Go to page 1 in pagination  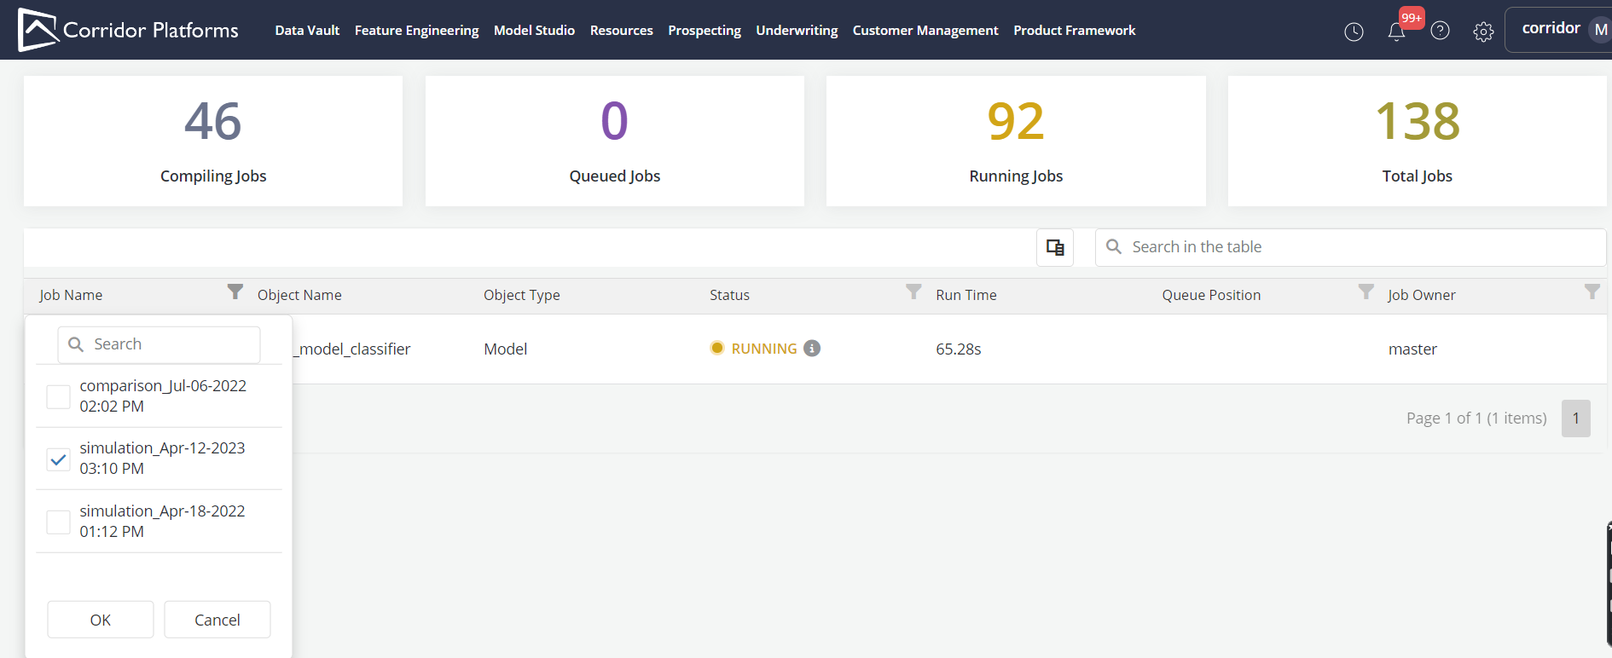(x=1575, y=418)
